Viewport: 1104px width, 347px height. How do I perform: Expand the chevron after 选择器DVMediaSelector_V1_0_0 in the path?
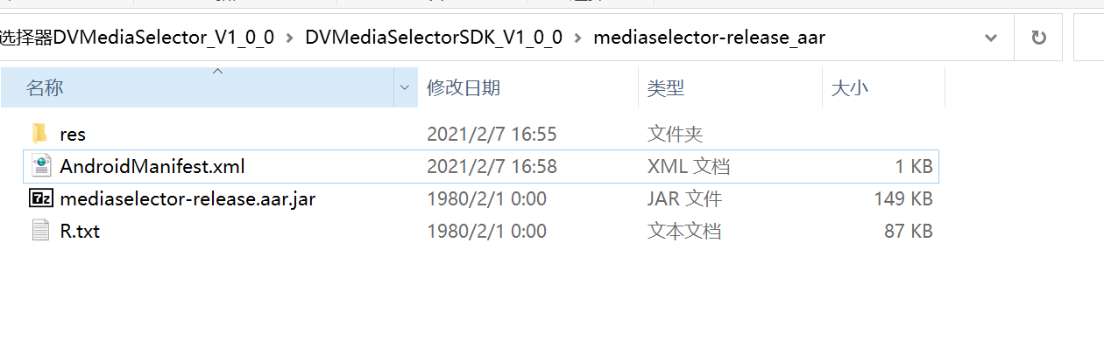[290, 38]
